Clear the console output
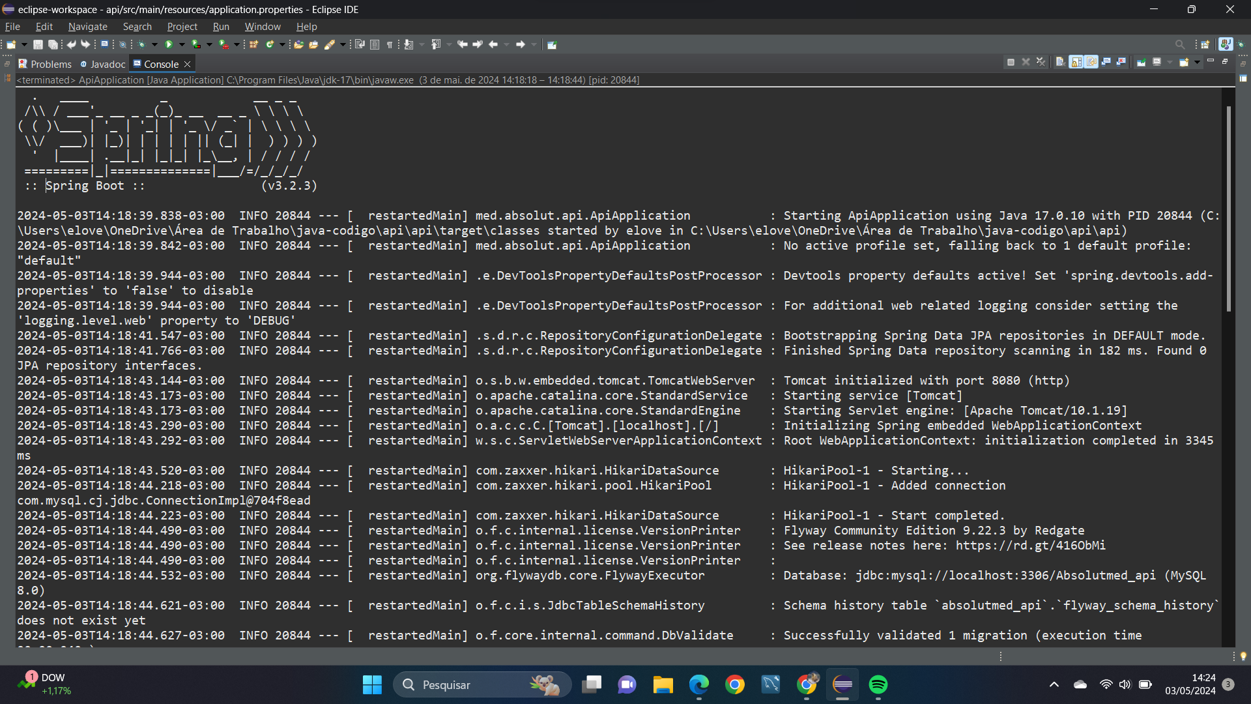 (1060, 62)
